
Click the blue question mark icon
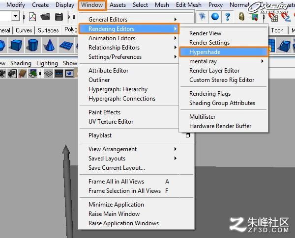coord(228,17)
